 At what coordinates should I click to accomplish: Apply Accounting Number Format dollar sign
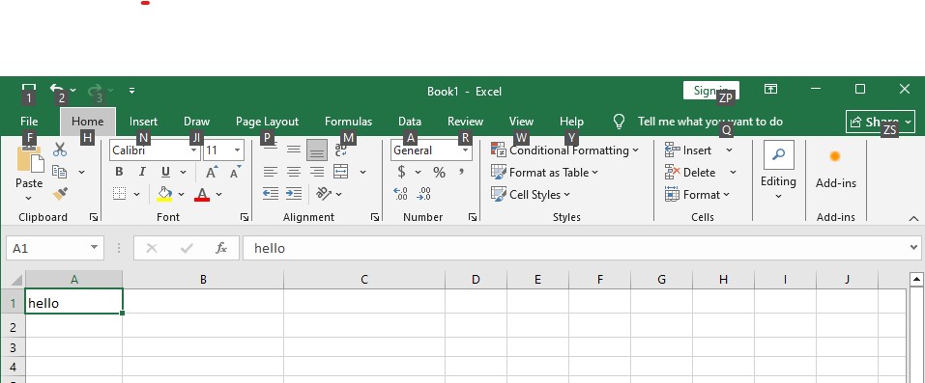[x=402, y=172]
